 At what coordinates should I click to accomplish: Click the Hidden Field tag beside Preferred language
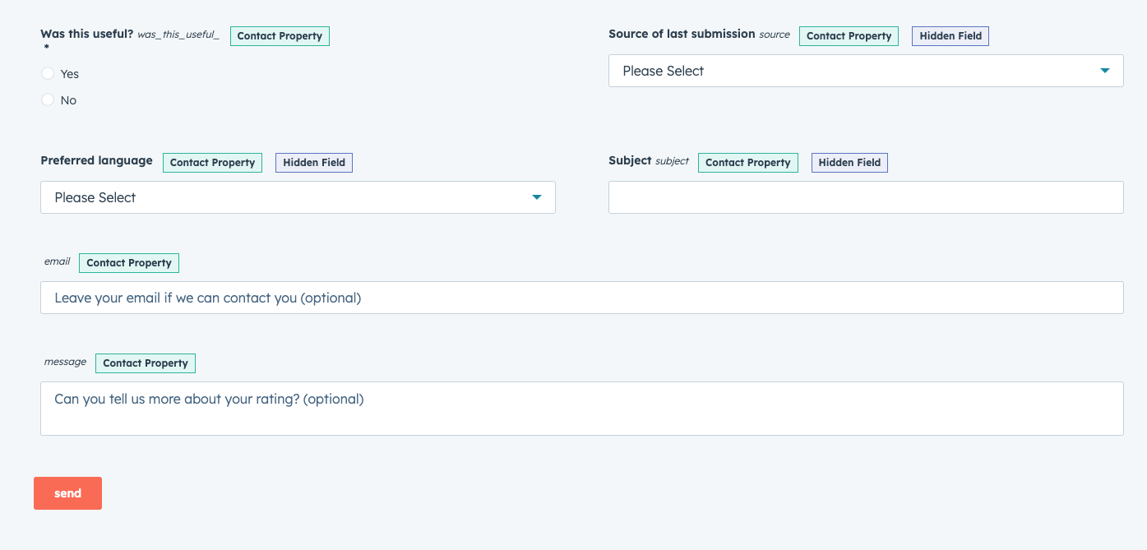(313, 162)
